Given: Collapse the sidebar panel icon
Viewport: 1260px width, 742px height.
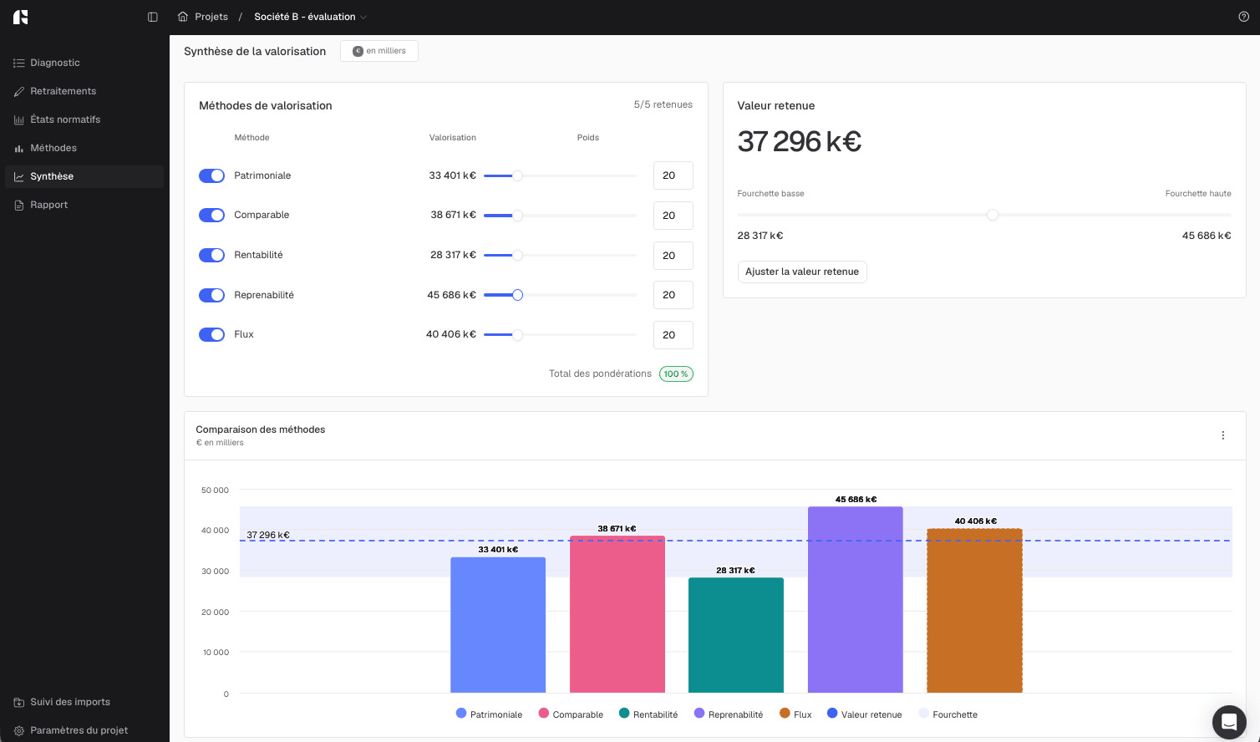Looking at the screenshot, I should (x=153, y=17).
